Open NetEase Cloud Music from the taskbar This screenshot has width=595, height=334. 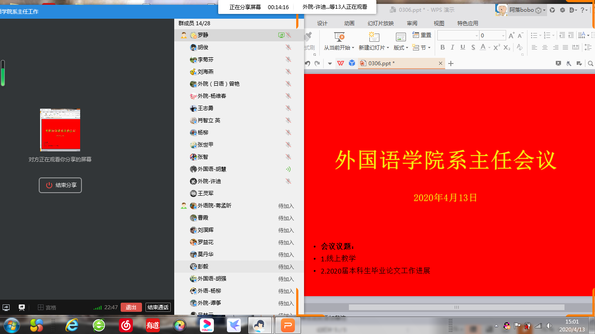coord(126,325)
